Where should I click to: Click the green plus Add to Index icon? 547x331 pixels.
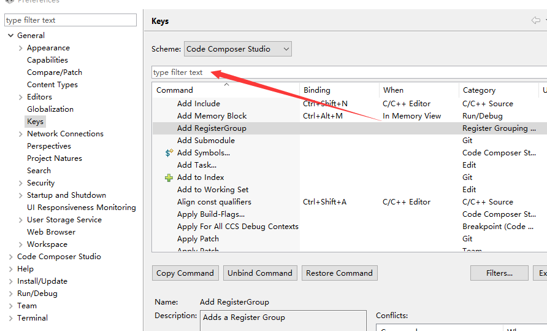(169, 177)
